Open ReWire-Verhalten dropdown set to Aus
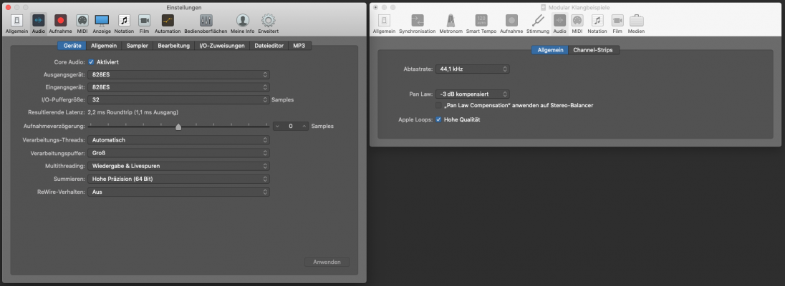 tap(179, 192)
